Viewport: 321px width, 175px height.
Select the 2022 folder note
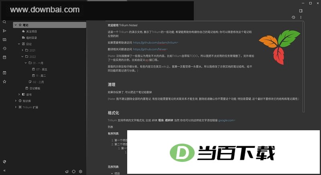pos(33,57)
